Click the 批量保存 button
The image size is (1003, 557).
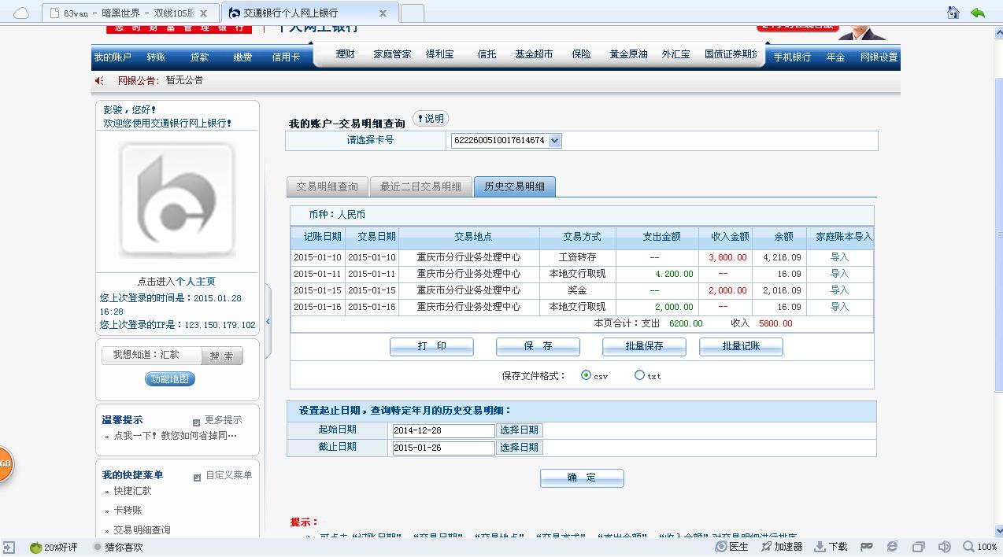[644, 346]
